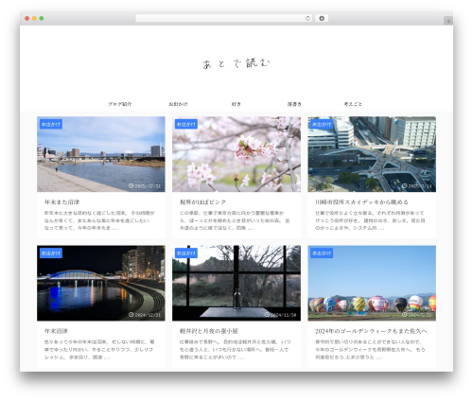Click excerpt text under 軽井沢と月夜の炭小屋
The height and width of the screenshot is (400, 473).
pos(236,350)
